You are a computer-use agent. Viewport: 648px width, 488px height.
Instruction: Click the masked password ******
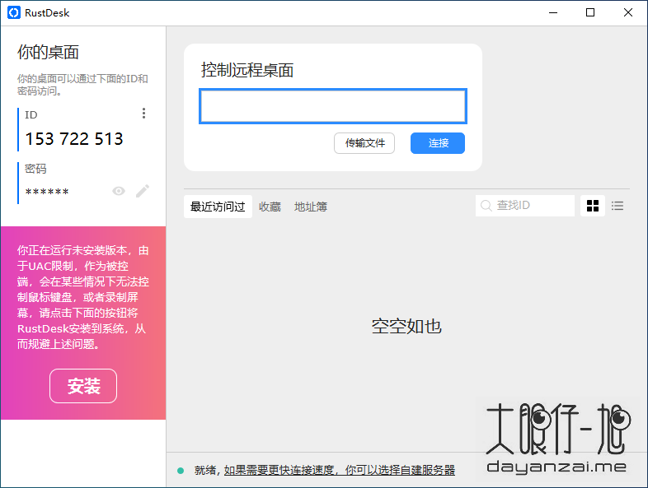tap(47, 192)
